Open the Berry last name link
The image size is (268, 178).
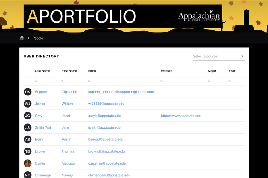click(x=39, y=140)
